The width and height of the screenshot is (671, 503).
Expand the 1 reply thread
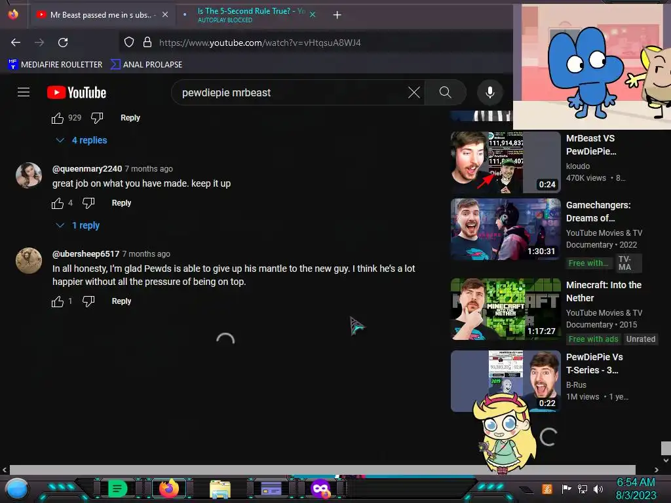click(x=78, y=225)
